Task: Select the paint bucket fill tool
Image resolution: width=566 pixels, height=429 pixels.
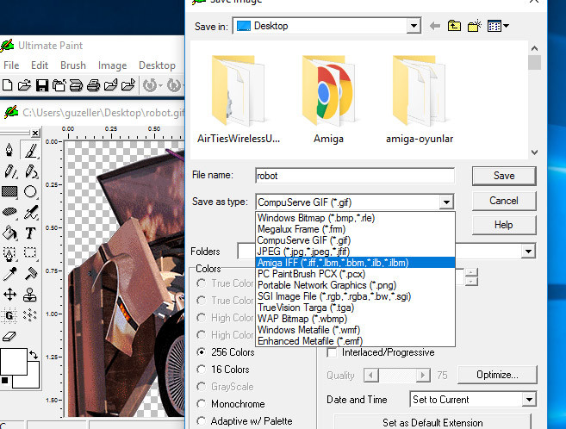Action: click(x=9, y=233)
